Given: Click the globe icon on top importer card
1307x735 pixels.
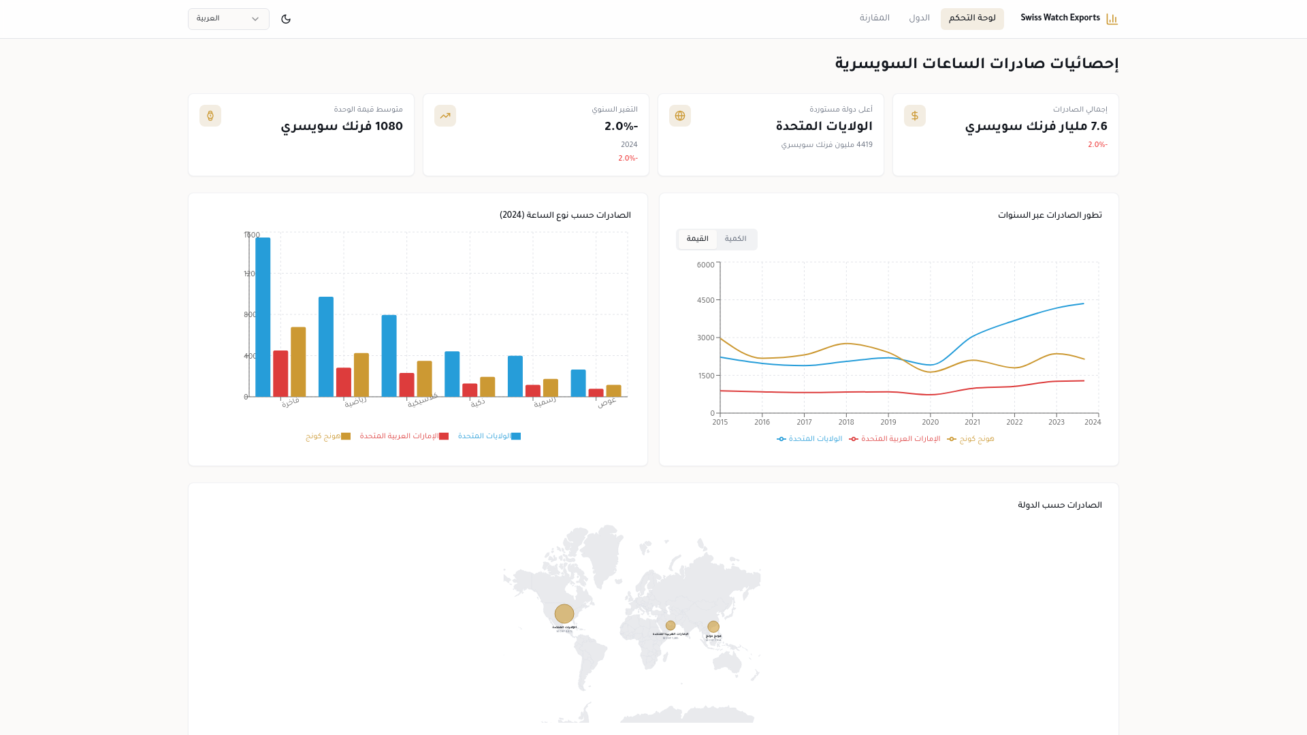Looking at the screenshot, I should click(680, 116).
